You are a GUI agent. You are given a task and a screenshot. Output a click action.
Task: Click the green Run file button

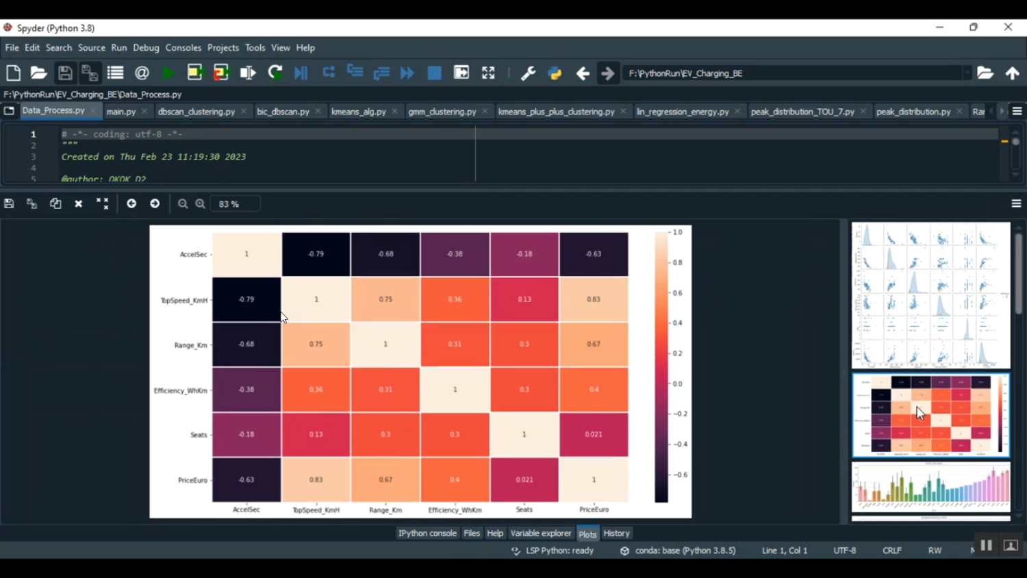168,73
